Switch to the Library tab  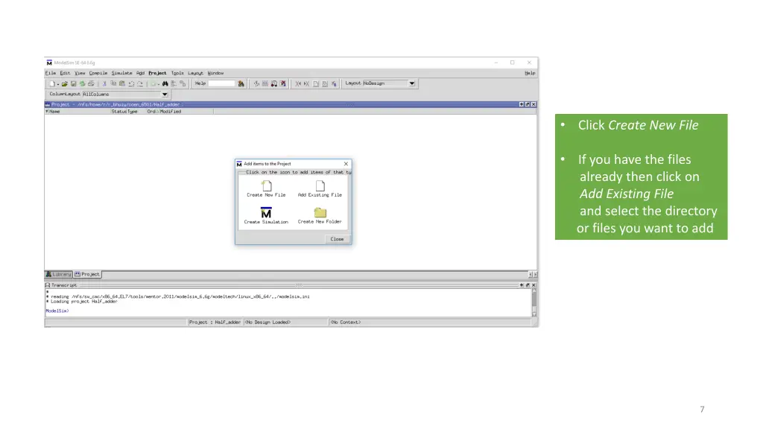tap(59, 274)
